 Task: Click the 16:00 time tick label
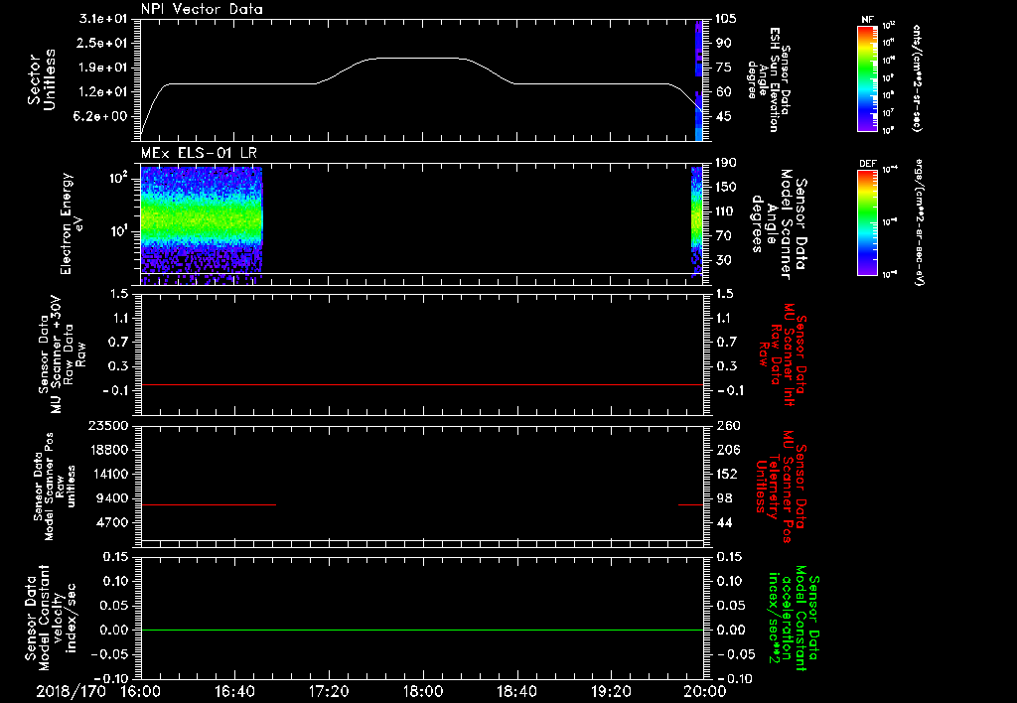click(141, 691)
